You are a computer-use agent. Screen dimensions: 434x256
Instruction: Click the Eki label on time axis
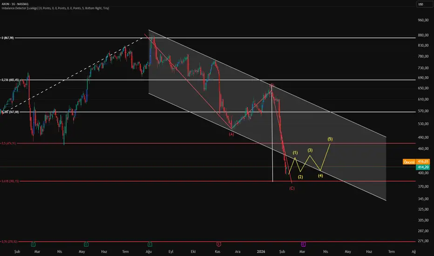(x=193, y=251)
